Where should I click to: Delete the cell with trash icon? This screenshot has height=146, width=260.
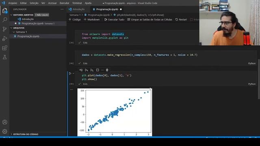pos(107,70)
